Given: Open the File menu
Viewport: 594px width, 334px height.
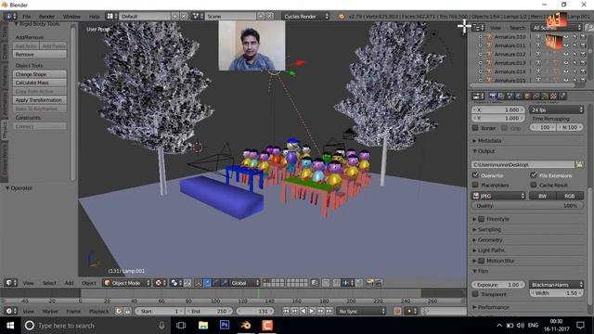Looking at the screenshot, I should click(x=27, y=17).
